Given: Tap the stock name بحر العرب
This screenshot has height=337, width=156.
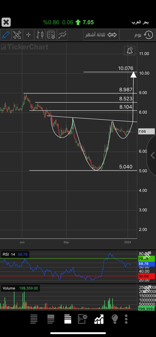Looking at the screenshot, I should 140,22.
